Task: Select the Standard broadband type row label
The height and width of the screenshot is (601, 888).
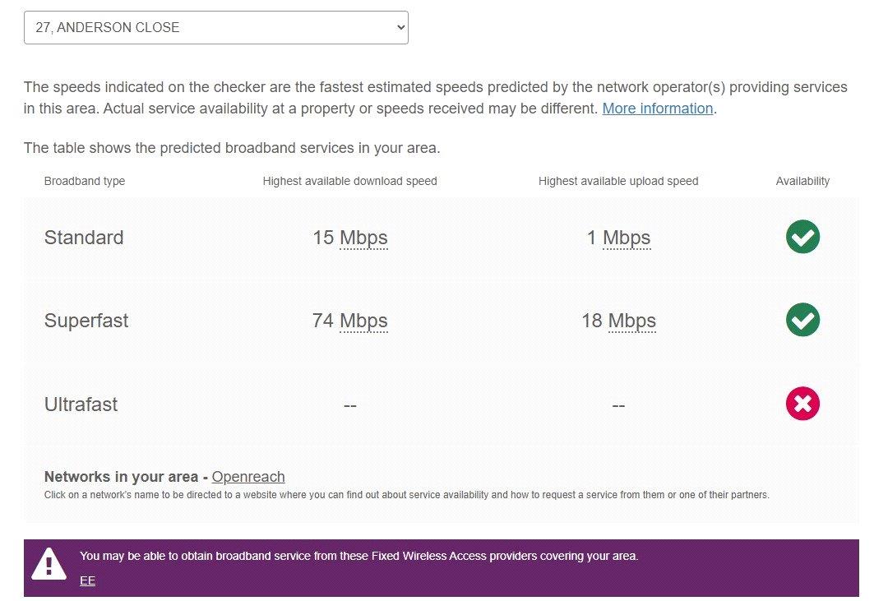Action: [84, 238]
